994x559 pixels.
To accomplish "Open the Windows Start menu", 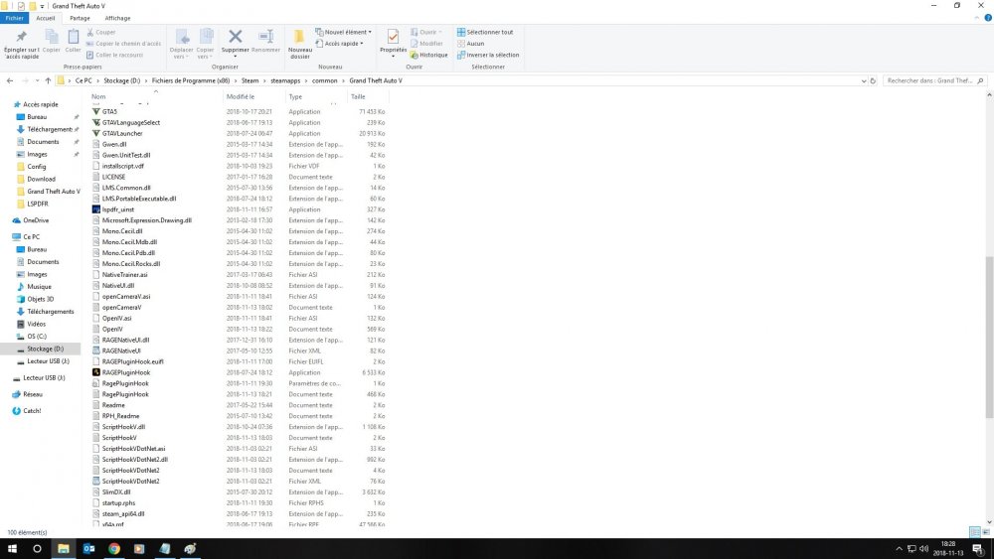I will click(x=12, y=549).
